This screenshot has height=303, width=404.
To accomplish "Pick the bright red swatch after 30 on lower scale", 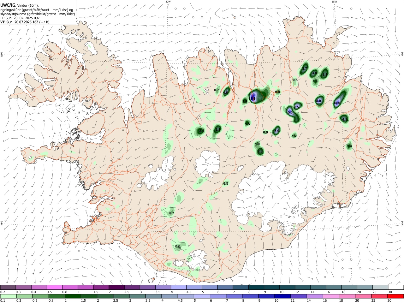I will [x=395, y=296].
